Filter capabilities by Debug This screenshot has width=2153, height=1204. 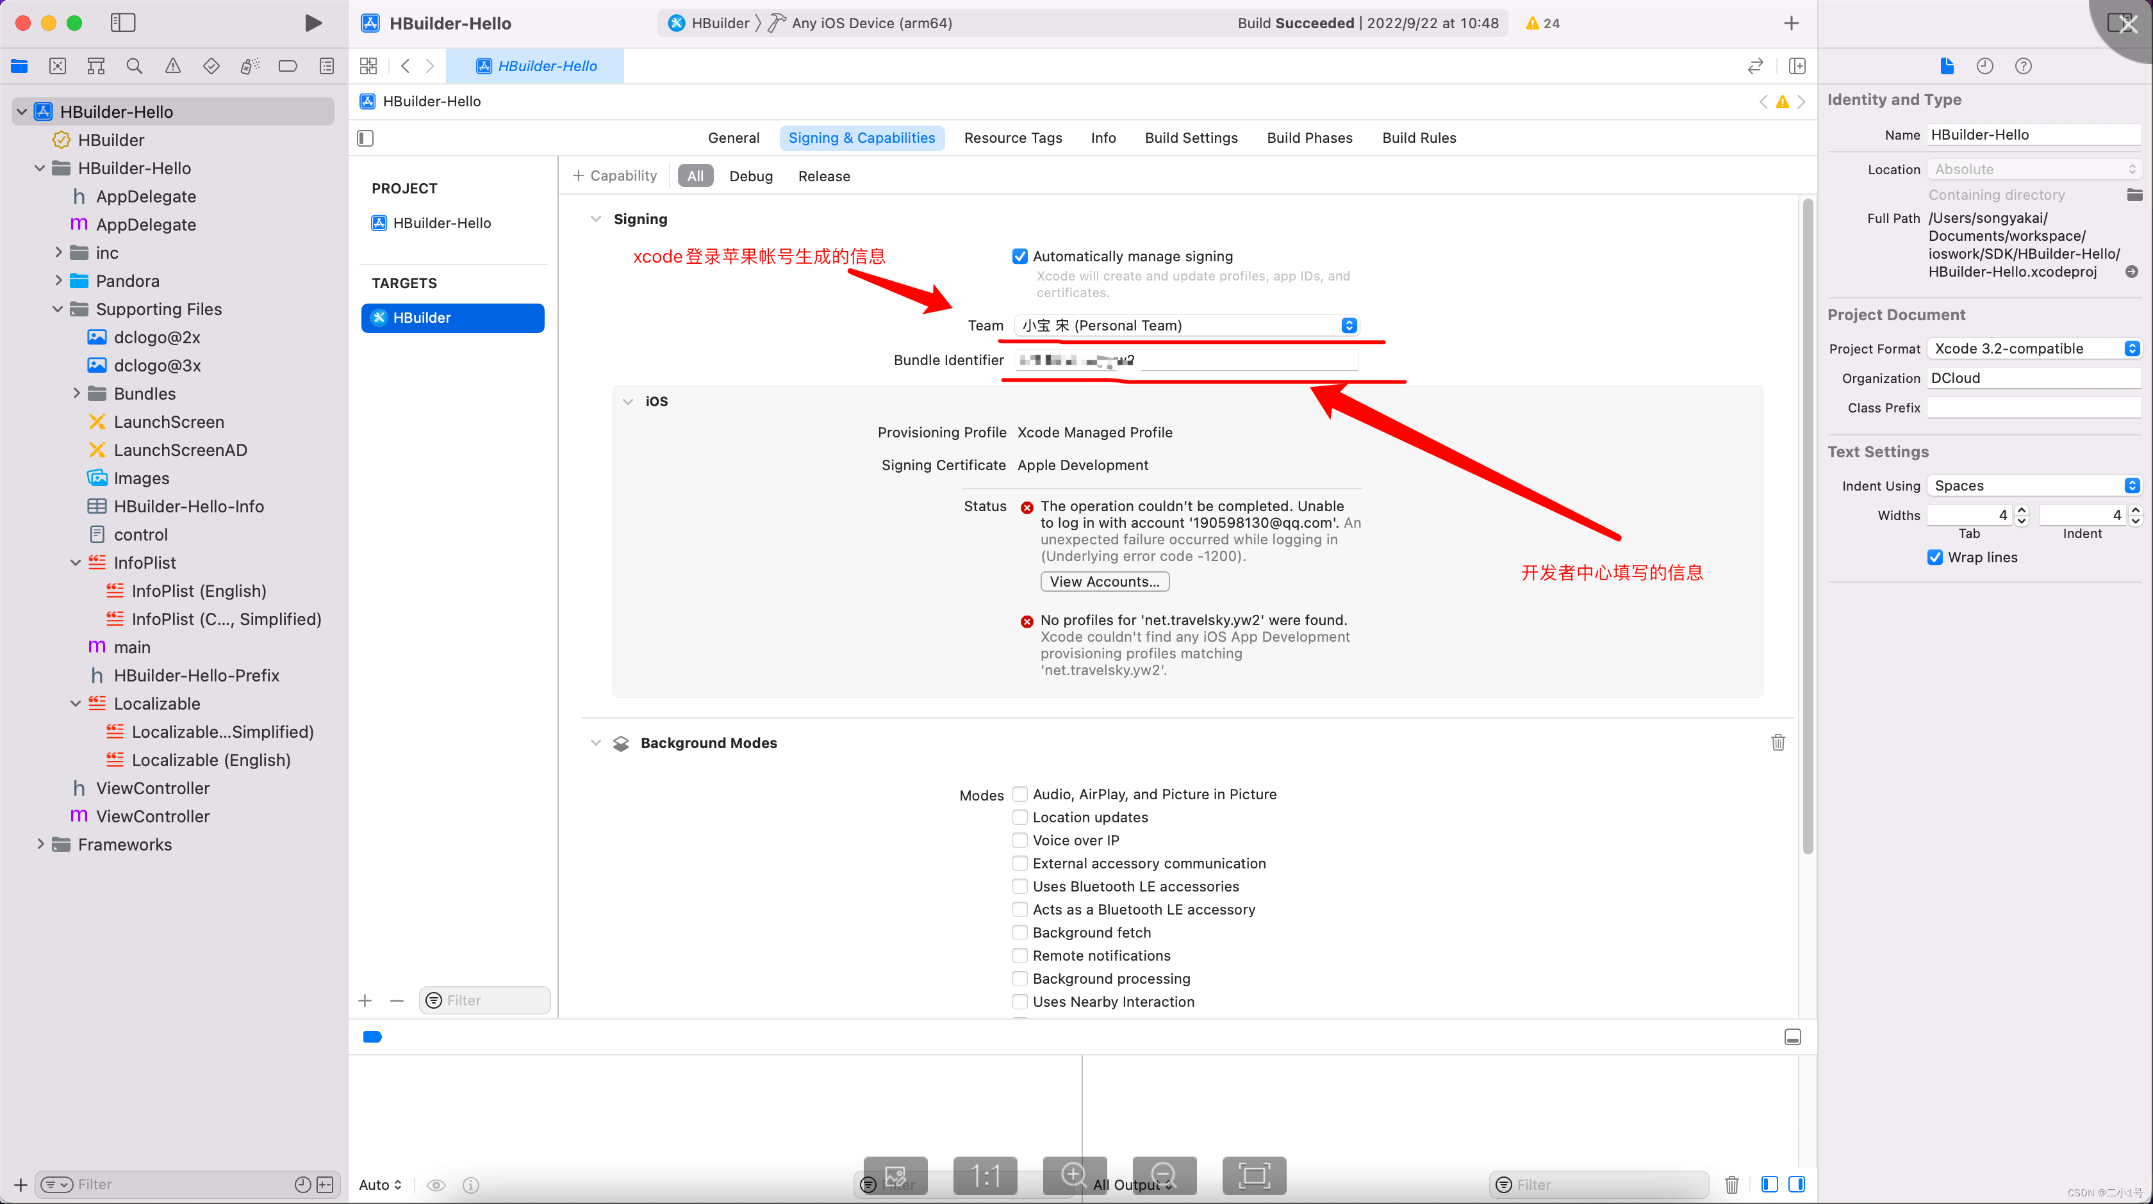[750, 175]
